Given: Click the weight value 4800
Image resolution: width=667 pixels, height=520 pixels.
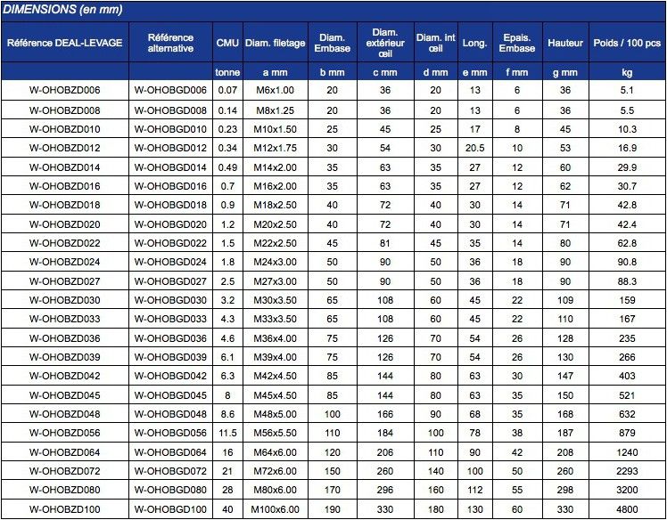Looking at the screenshot, I should (x=626, y=510).
